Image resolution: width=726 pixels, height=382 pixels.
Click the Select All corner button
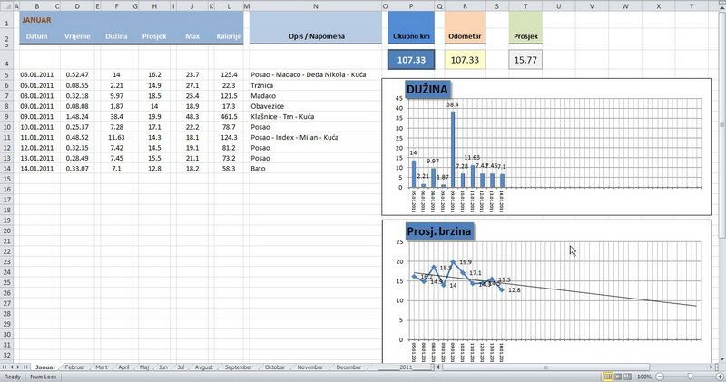click(x=6, y=6)
